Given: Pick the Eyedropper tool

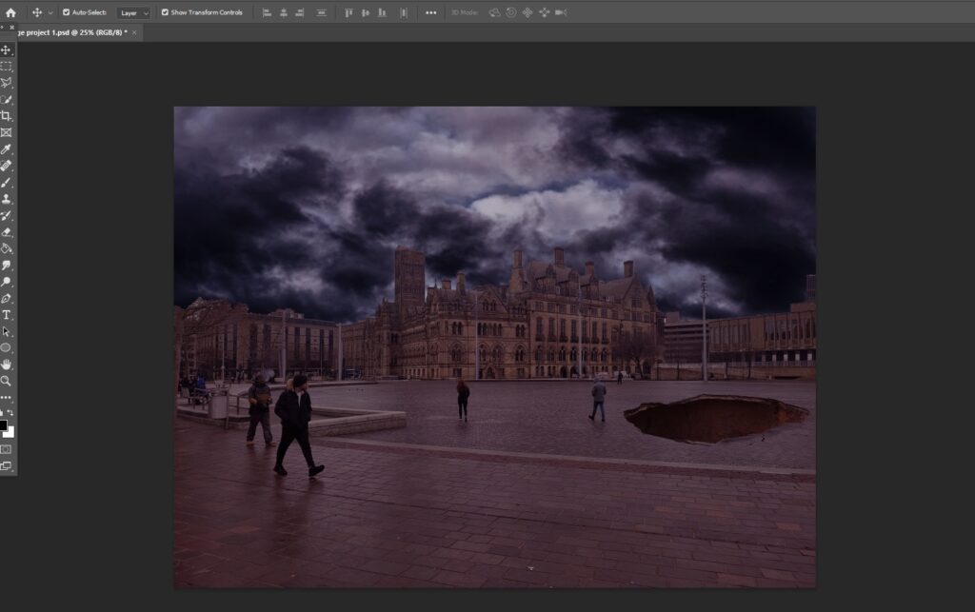Looking at the screenshot, I should [6, 149].
